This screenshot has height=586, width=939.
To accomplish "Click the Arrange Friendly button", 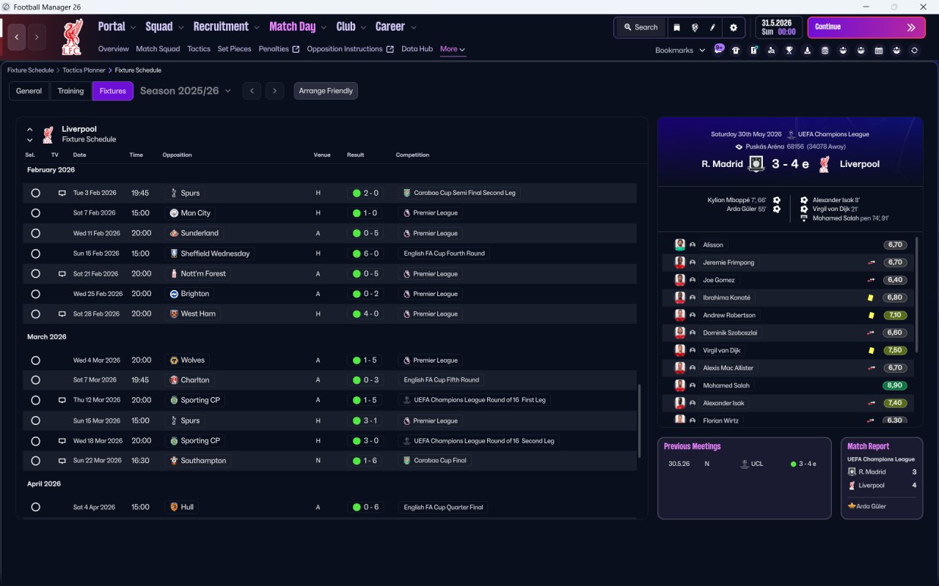I will click(x=326, y=91).
